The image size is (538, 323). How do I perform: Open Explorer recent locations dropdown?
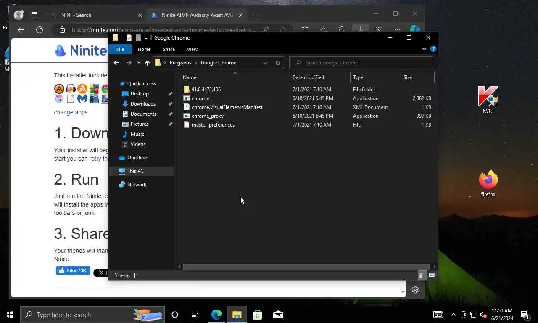(139, 63)
